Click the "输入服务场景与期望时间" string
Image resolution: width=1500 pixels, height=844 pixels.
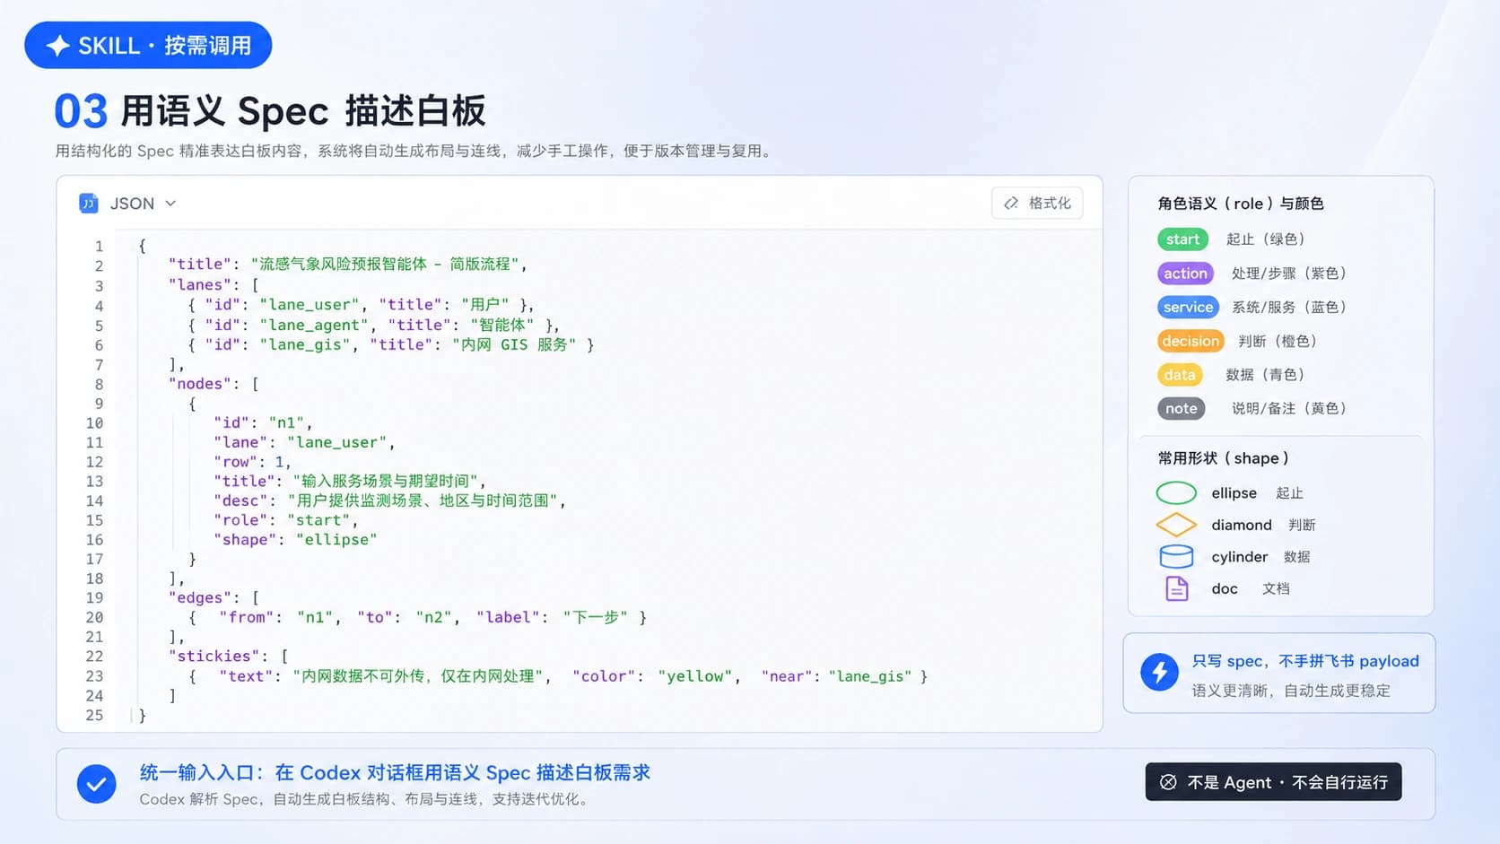click(387, 482)
